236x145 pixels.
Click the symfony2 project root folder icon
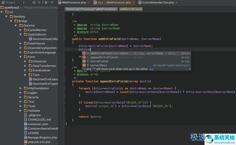2,8
